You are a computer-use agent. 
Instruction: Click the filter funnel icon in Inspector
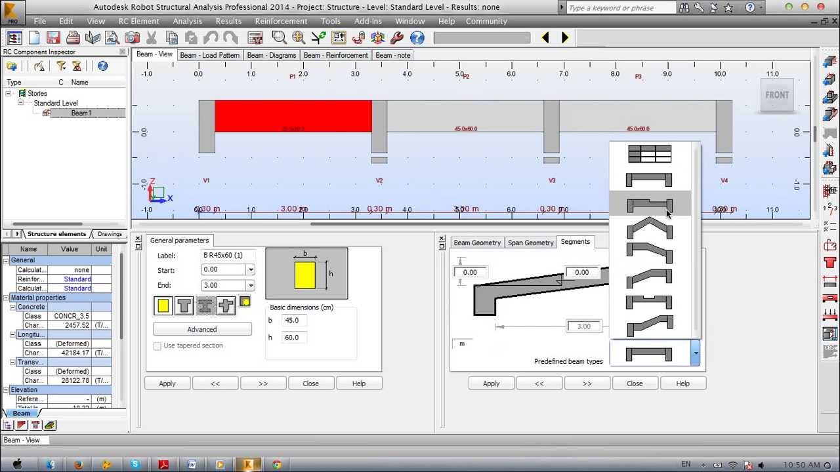[x=61, y=66]
